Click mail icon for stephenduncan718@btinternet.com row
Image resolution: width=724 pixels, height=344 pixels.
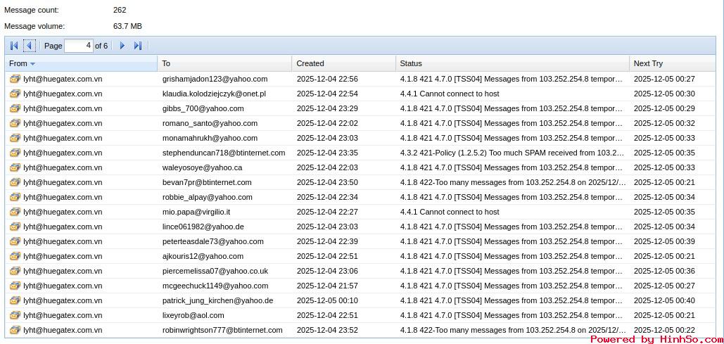pyautogui.click(x=15, y=153)
